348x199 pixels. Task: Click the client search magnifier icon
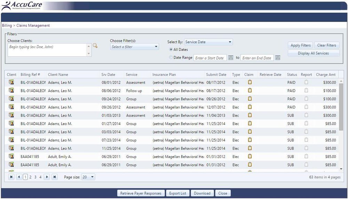tap(95, 46)
